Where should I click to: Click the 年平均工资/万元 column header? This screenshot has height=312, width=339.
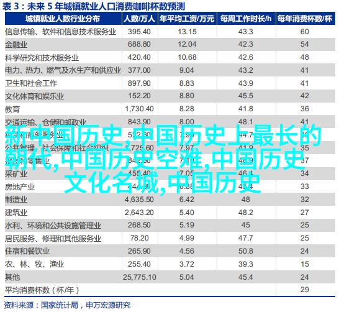pyautogui.click(x=187, y=19)
